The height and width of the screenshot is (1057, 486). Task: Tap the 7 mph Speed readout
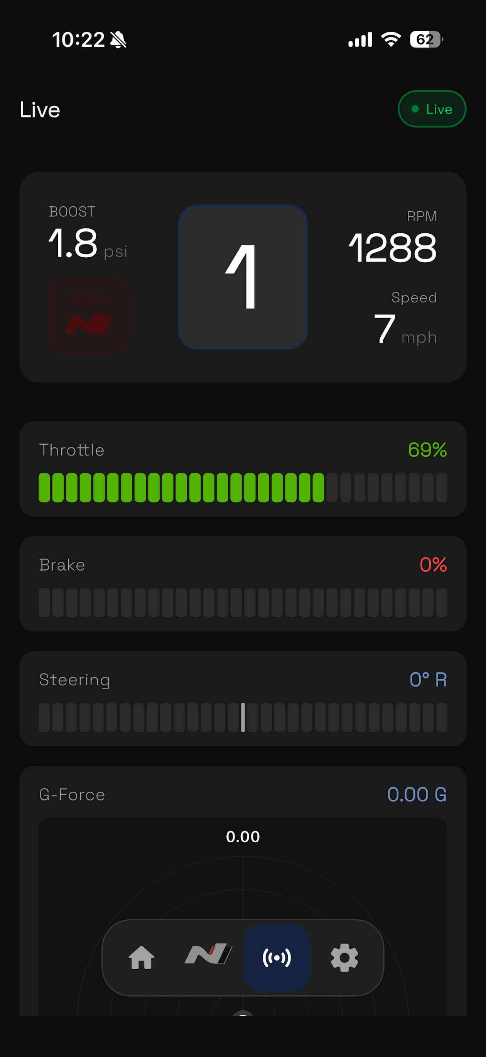pos(405,329)
